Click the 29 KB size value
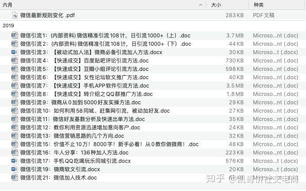The height and width of the screenshot is (191, 306). point(236,102)
